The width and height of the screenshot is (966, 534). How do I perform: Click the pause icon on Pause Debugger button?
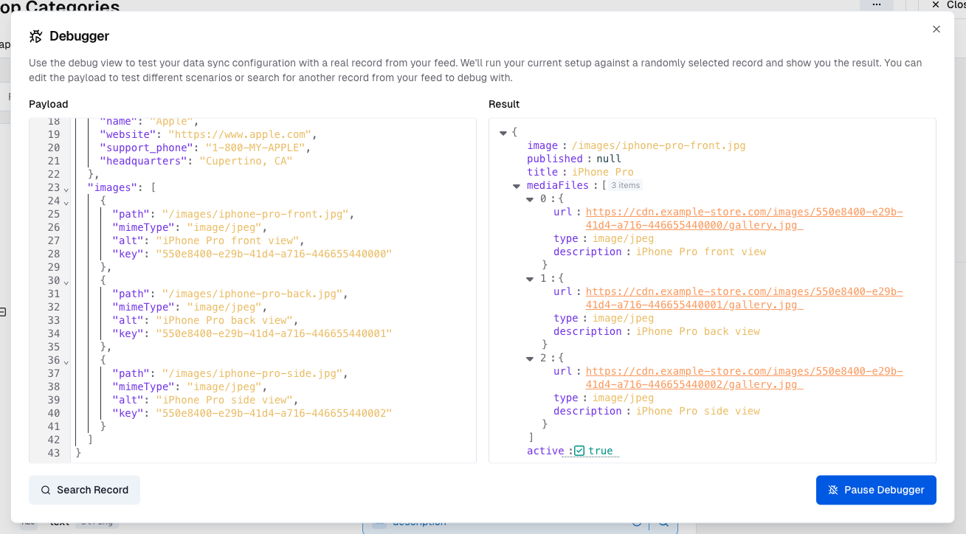click(x=833, y=490)
